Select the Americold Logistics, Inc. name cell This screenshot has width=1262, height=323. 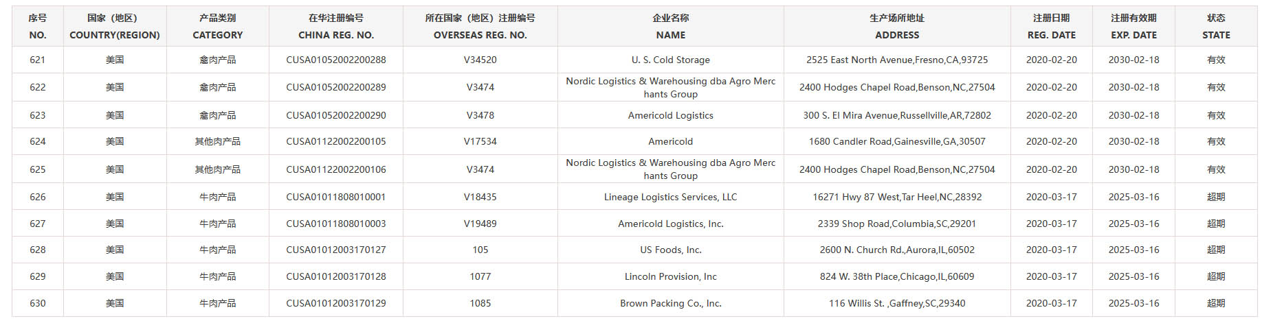pyautogui.click(x=670, y=224)
